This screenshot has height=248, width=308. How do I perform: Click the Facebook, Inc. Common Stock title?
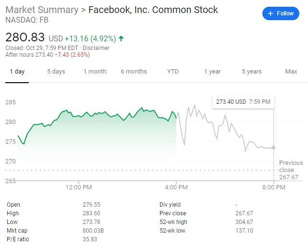[x=153, y=10]
